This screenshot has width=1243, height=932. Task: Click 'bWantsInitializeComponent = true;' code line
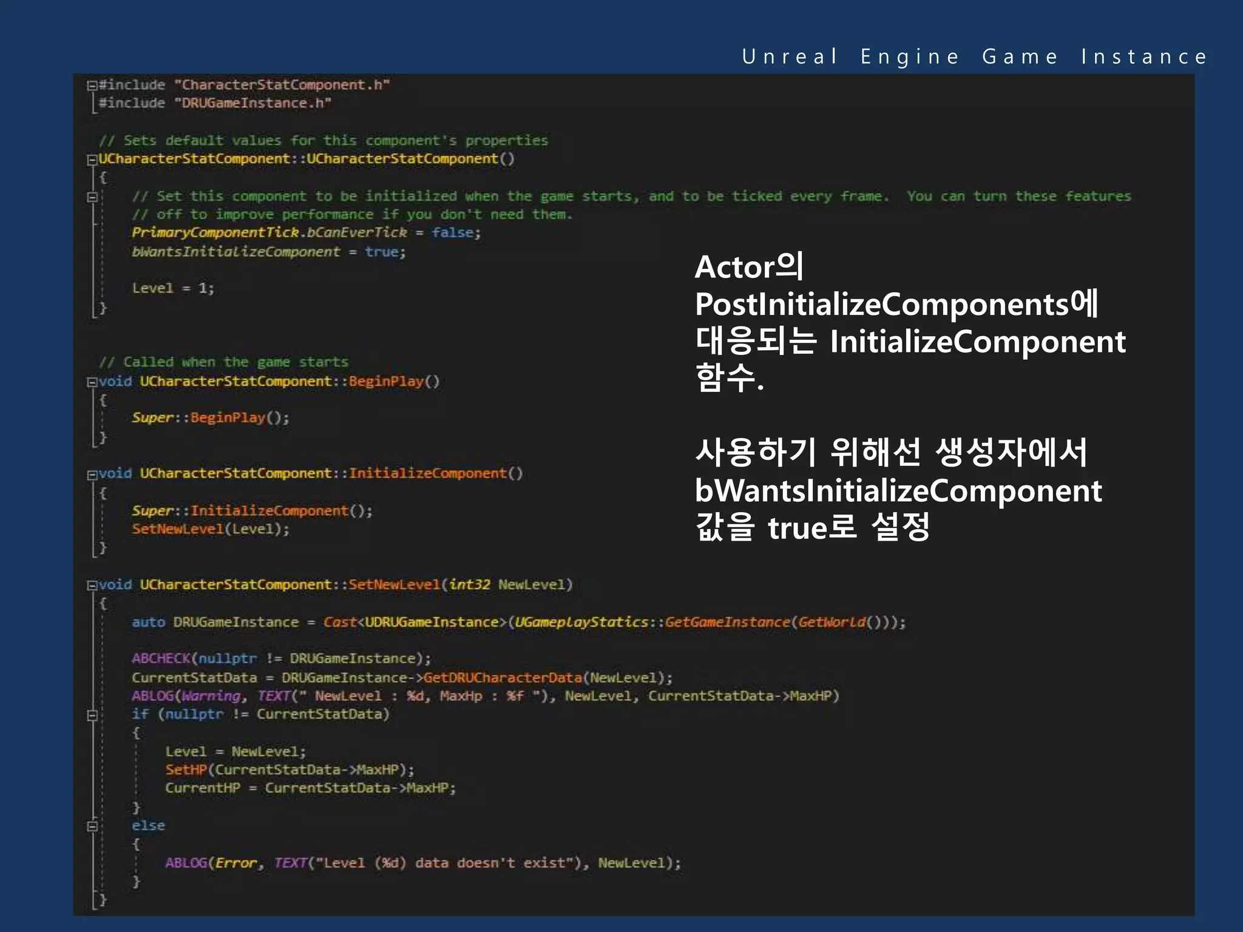pyautogui.click(x=269, y=252)
